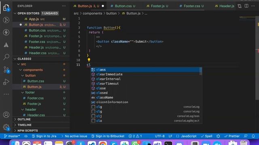Choose the clearImmediate suggestion
The height and width of the screenshot is (145, 259).
[x=145, y=74]
